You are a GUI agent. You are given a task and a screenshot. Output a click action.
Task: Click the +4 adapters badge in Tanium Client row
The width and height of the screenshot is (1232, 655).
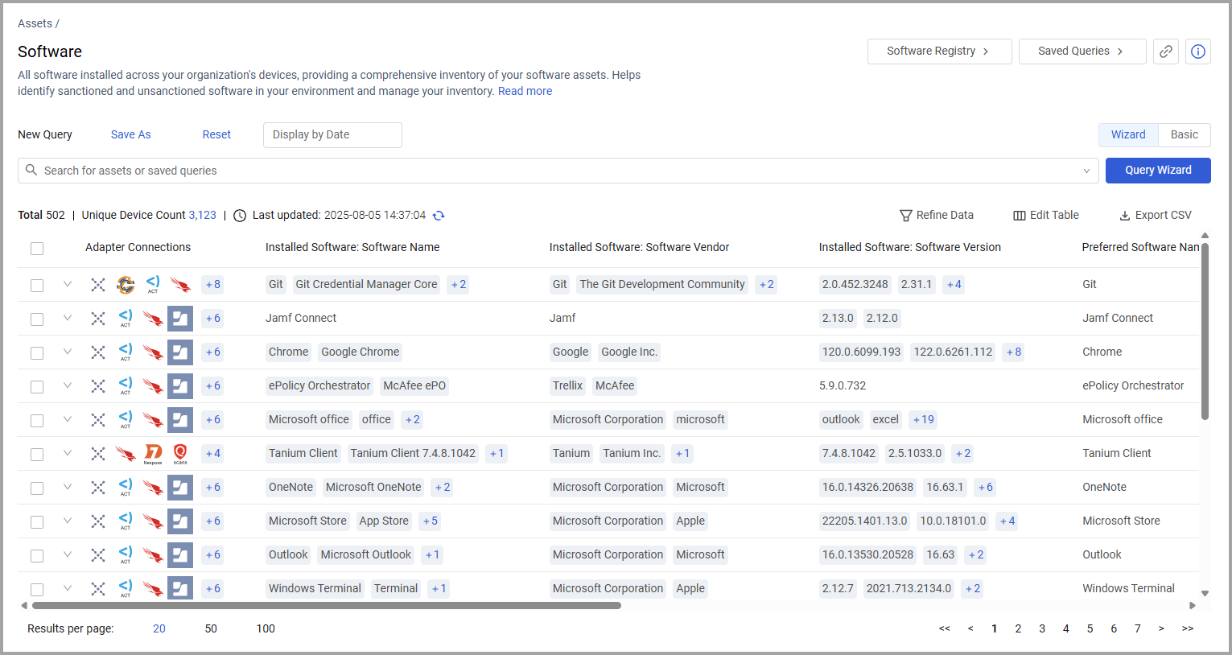212,454
